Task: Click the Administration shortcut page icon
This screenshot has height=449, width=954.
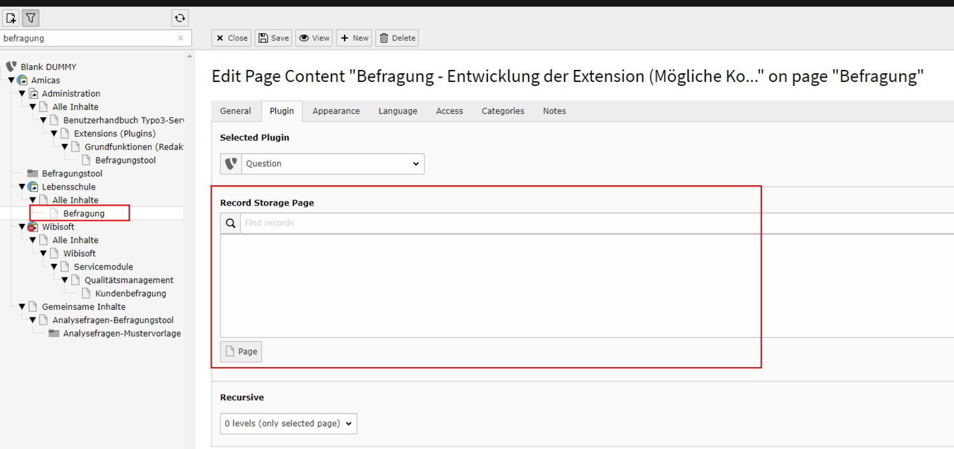Action: click(x=33, y=93)
